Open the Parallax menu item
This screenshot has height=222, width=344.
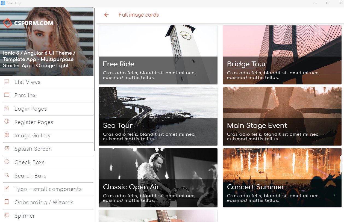click(x=48, y=96)
